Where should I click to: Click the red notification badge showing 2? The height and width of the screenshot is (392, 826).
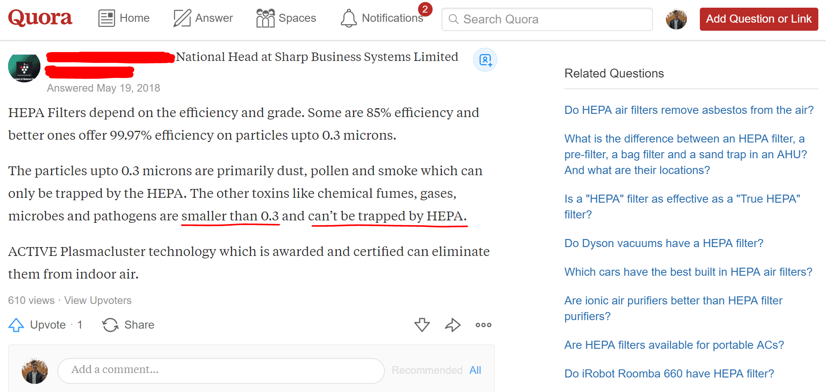(x=425, y=9)
